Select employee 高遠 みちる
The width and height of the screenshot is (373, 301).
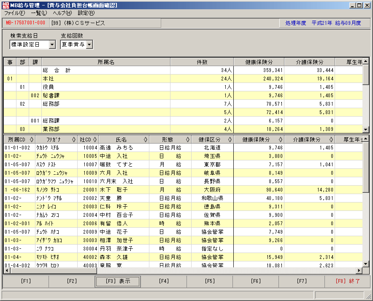click(x=183, y=148)
